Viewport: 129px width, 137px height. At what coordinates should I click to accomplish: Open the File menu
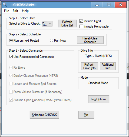pos(6,11)
